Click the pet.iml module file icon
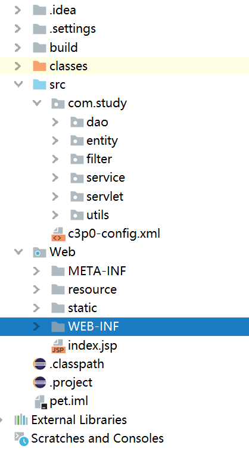This screenshot has height=467, width=249. point(41,401)
